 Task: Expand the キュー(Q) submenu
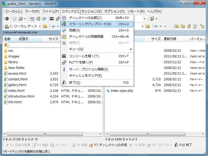[x=97, y=49]
